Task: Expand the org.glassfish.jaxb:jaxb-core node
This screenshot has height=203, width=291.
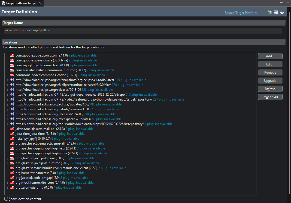Action: click(8, 158)
